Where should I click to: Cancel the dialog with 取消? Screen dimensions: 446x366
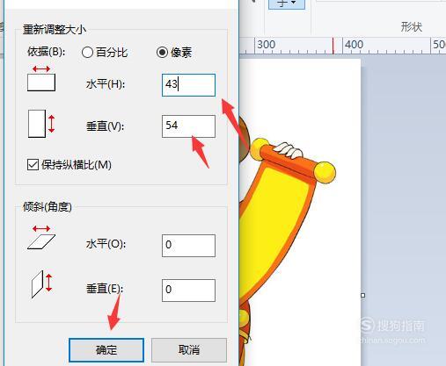[189, 350]
